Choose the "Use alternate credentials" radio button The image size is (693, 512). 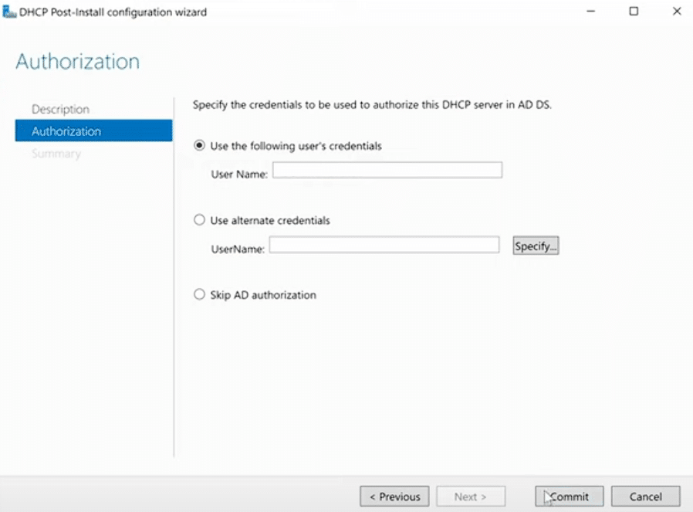[x=201, y=220]
